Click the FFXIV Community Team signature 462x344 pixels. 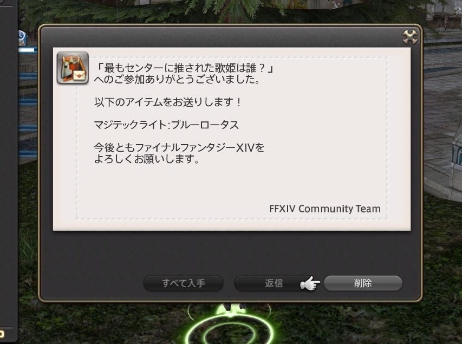coord(324,209)
